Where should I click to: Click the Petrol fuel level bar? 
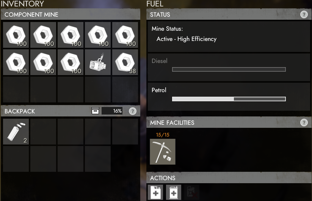[229, 99]
